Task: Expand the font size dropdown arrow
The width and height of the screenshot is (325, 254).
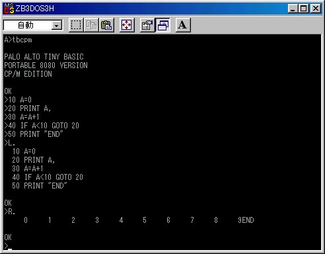Action: 57,26
